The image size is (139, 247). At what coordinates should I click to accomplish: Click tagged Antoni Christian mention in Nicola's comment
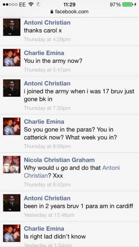(72, 172)
